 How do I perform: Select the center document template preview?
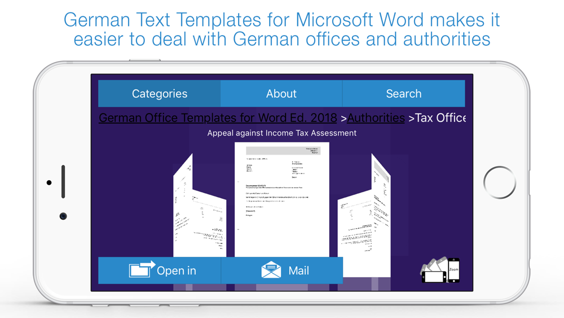(x=282, y=200)
